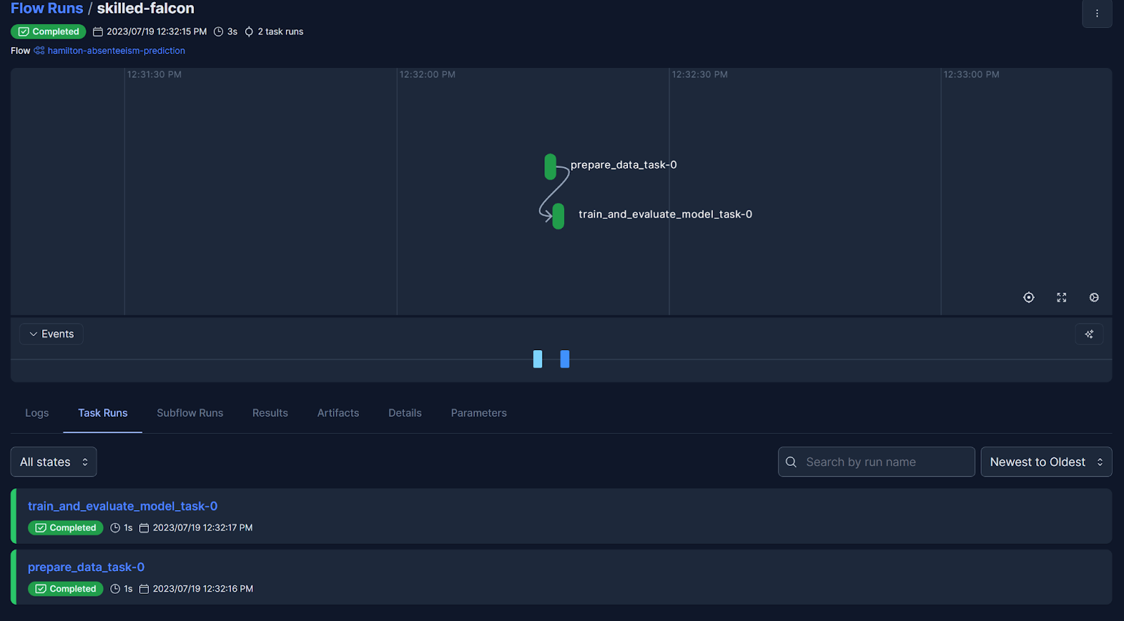The height and width of the screenshot is (621, 1124).
Task: Open the three-dot options menu
Action: tap(1097, 13)
